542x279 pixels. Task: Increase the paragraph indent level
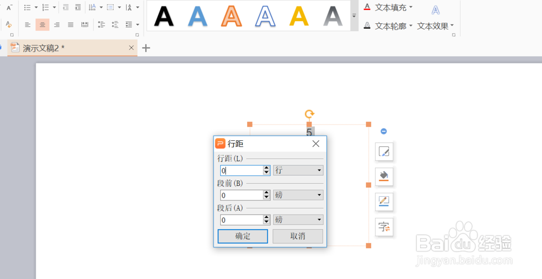click(x=78, y=7)
